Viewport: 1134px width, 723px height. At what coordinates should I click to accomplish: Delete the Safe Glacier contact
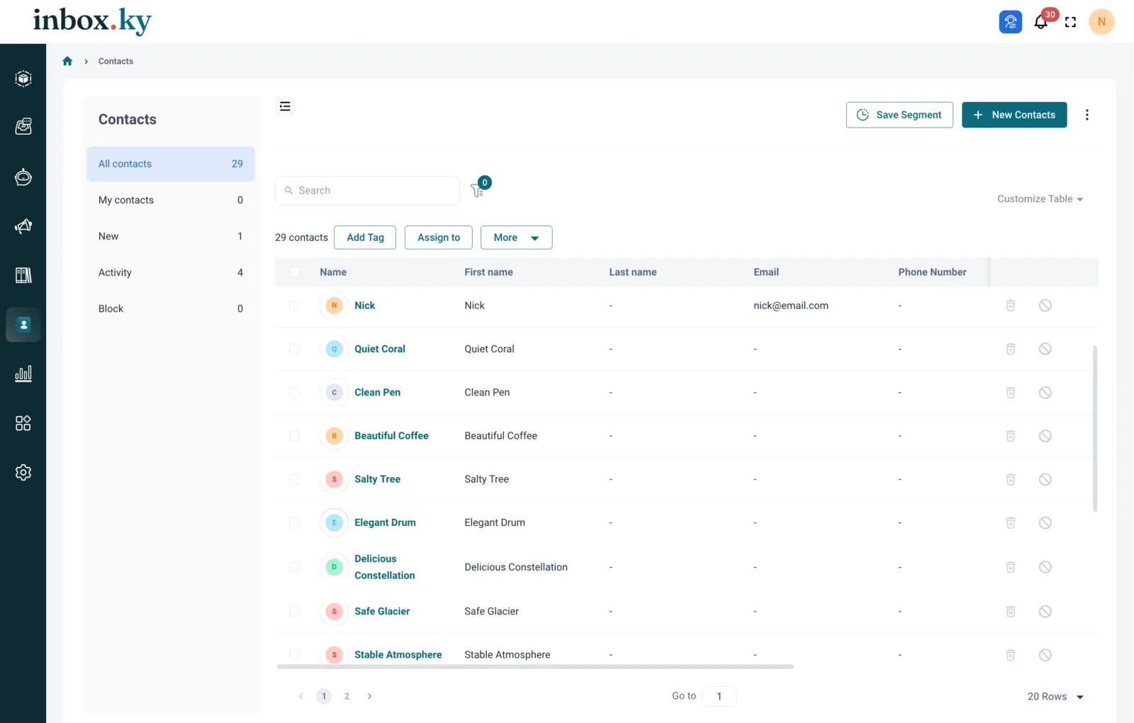(1011, 611)
